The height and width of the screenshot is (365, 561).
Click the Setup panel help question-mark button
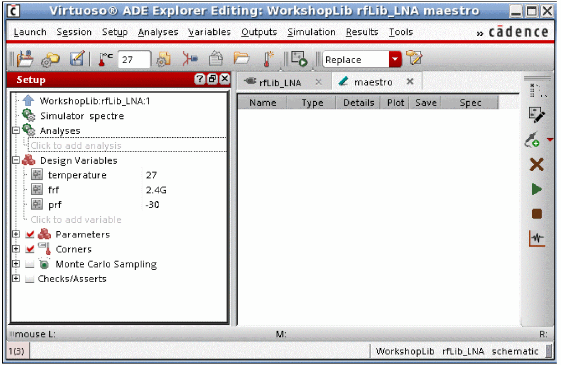click(x=199, y=79)
